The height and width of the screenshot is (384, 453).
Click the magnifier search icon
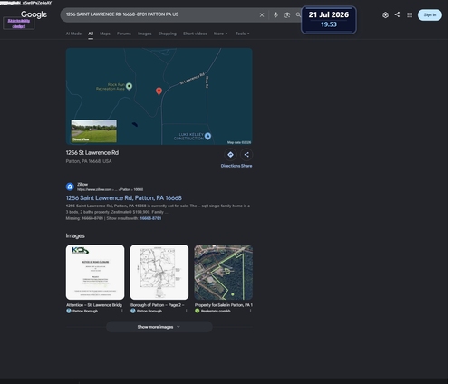[x=298, y=14]
